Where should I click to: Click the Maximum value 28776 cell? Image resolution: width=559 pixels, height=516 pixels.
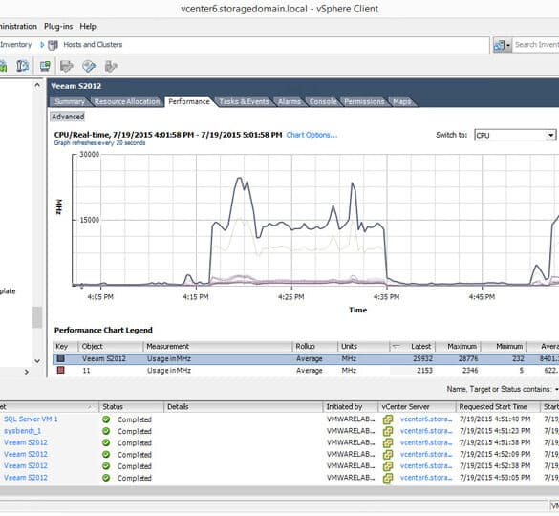click(x=467, y=358)
